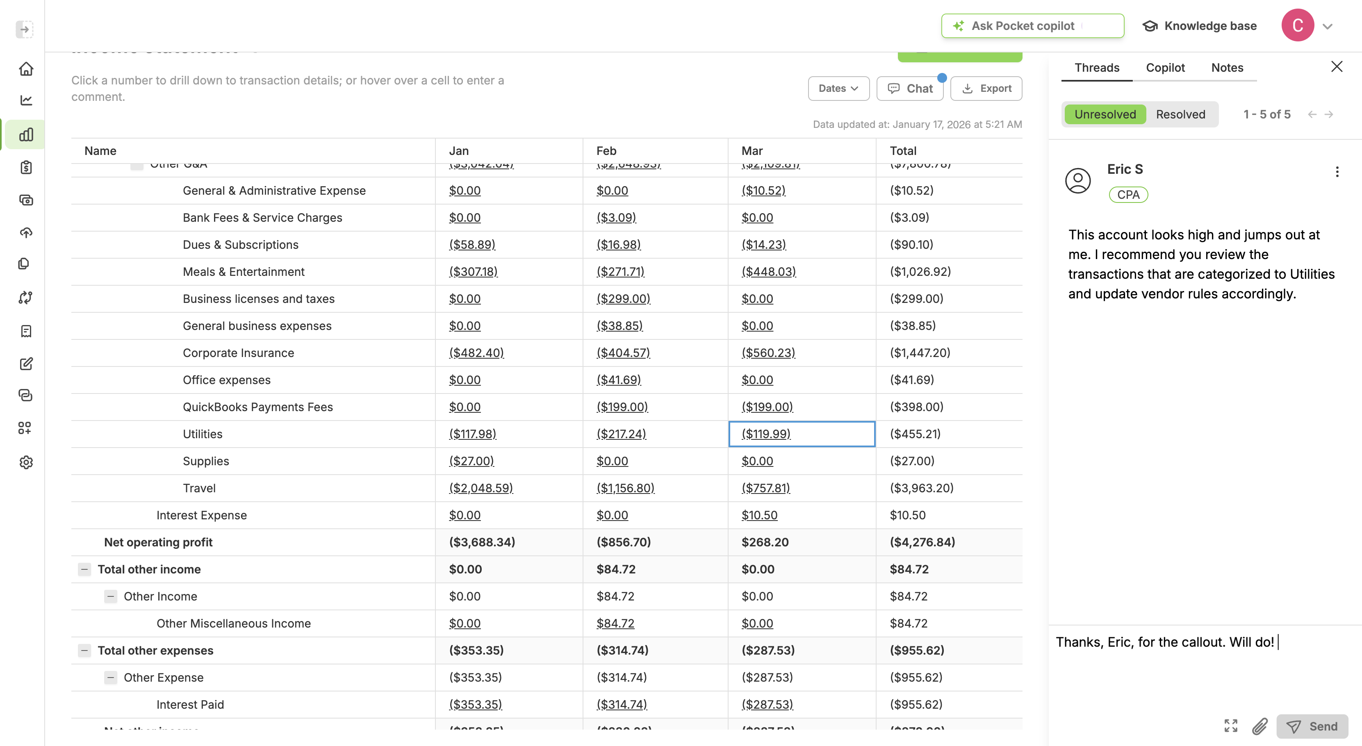The width and height of the screenshot is (1362, 746).
Task: Click the settings gear sidebar icon
Action: [26, 462]
